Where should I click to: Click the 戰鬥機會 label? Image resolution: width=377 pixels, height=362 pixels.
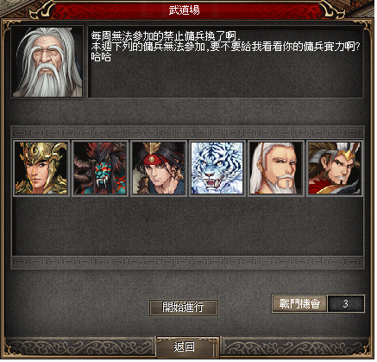(x=299, y=304)
